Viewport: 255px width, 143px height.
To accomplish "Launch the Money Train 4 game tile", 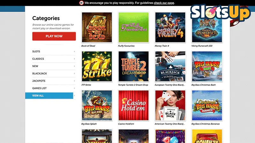I will (170, 27).
